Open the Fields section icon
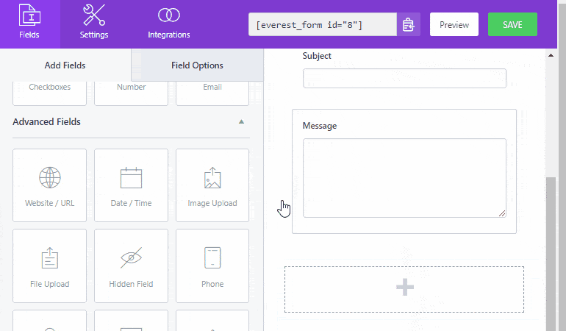 click(x=29, y=15)
